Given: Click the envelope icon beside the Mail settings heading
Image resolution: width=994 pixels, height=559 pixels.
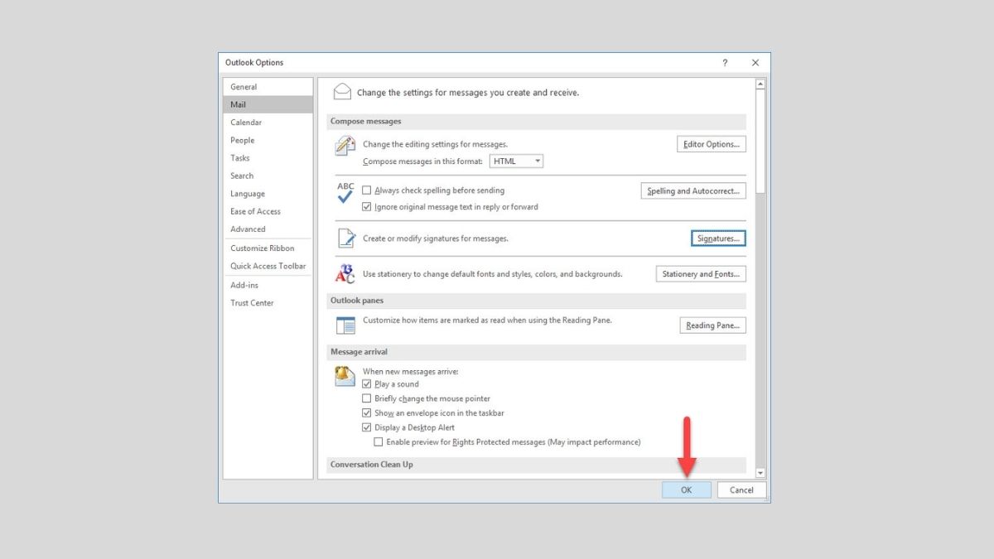Looking at the screenshot, I should click(342, 92).
